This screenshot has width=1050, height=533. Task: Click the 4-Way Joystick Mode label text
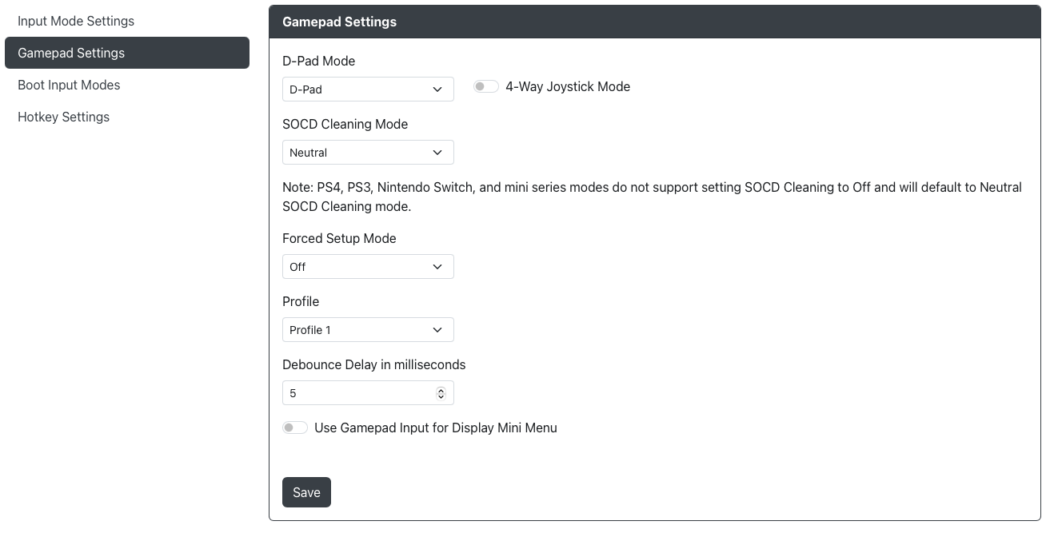568,86
